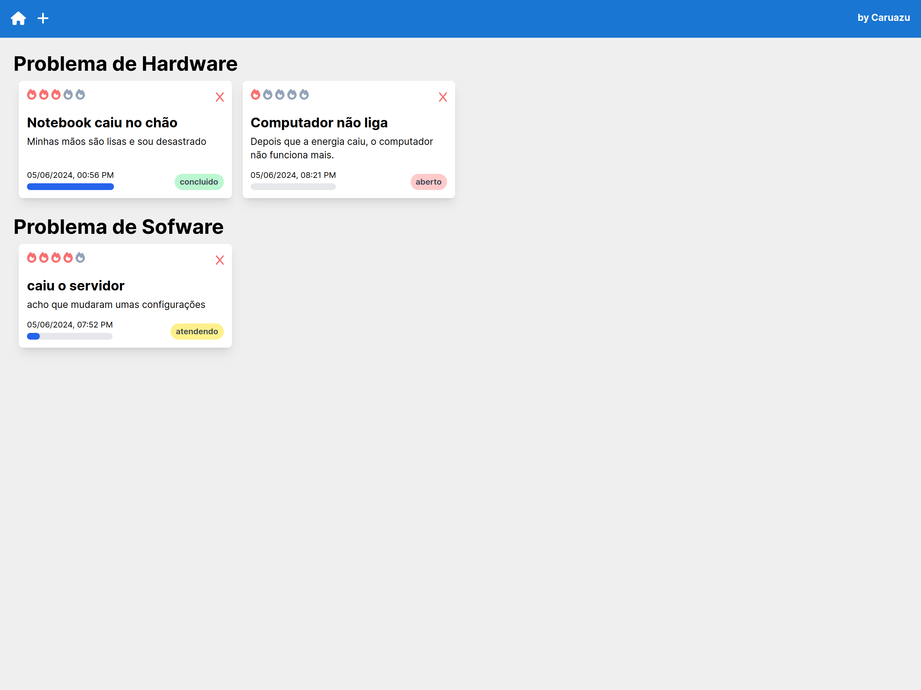This screenshot has width=921, height=690.
Task: Click the plus icon to add ticket
Action: coord(43,18)
